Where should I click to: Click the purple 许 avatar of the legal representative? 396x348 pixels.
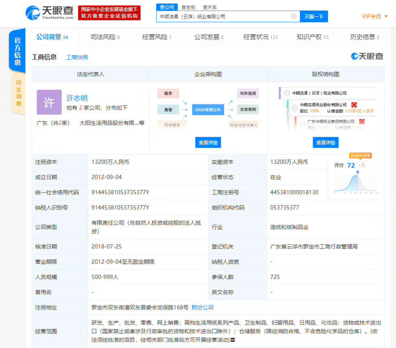tap(49, 102)
